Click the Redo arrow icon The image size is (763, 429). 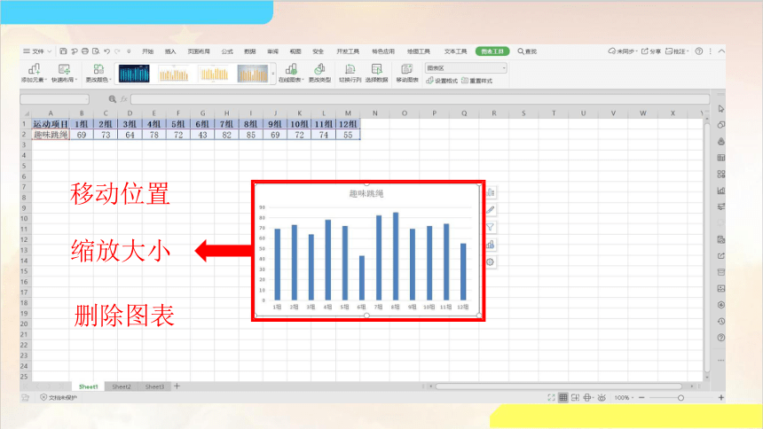tap(117, 51)
